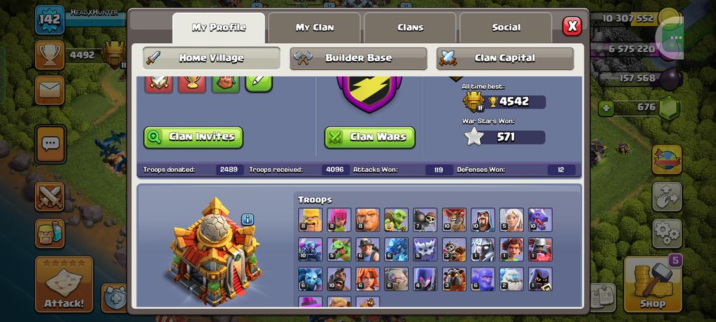Switch to Builder Base view

click(x=359, y=58)
